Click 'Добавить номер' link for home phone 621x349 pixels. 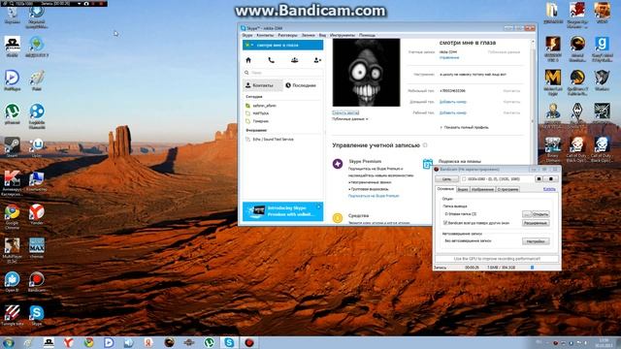[x=453, y=102]
